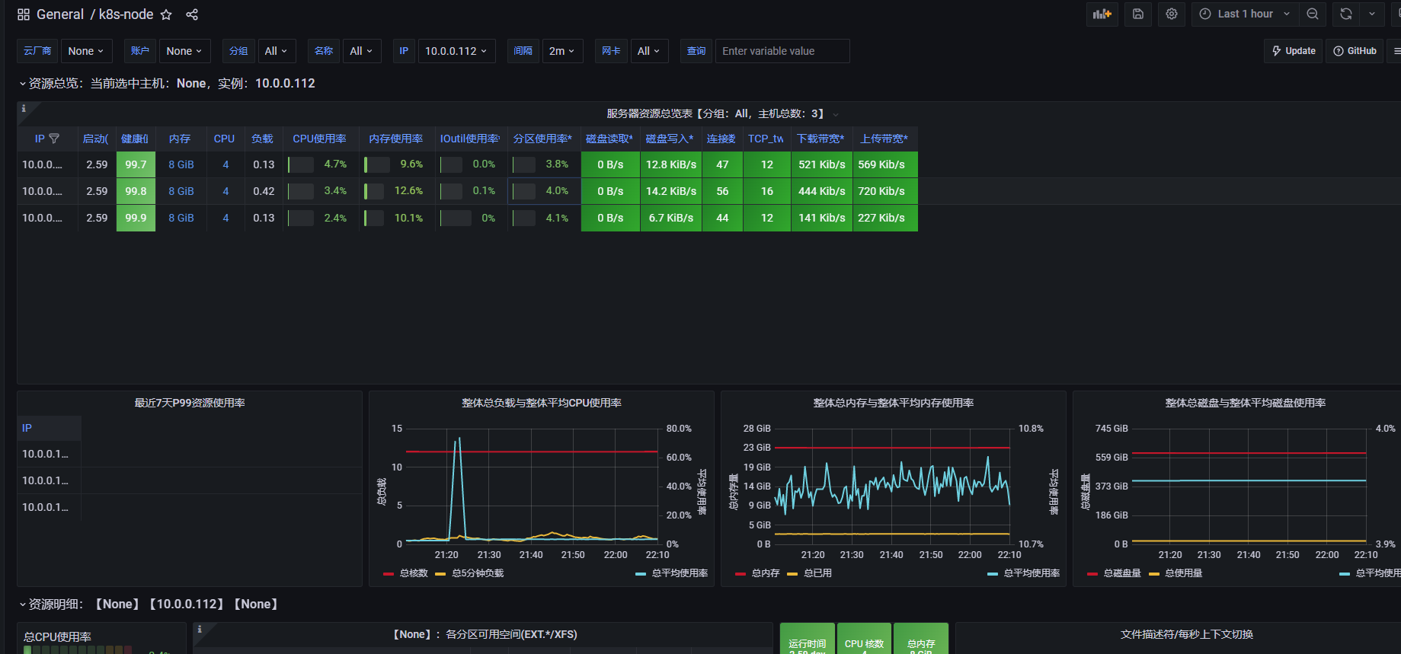Image resolution: width=1401 pixels, height=654 pixels.
Task: Open the GitHub link
Action: (1355, 51)
